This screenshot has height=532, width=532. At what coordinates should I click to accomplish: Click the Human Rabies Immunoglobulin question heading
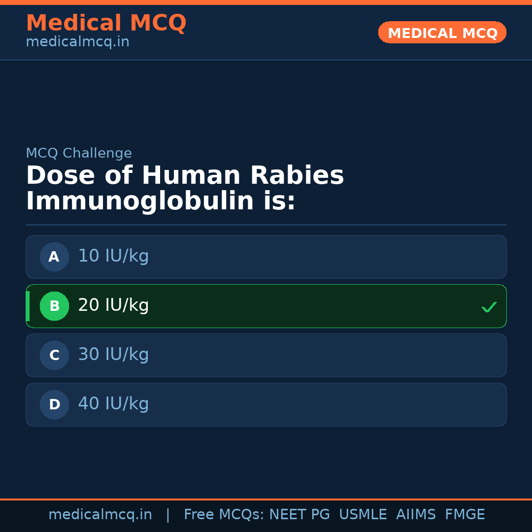pos(185,188)
